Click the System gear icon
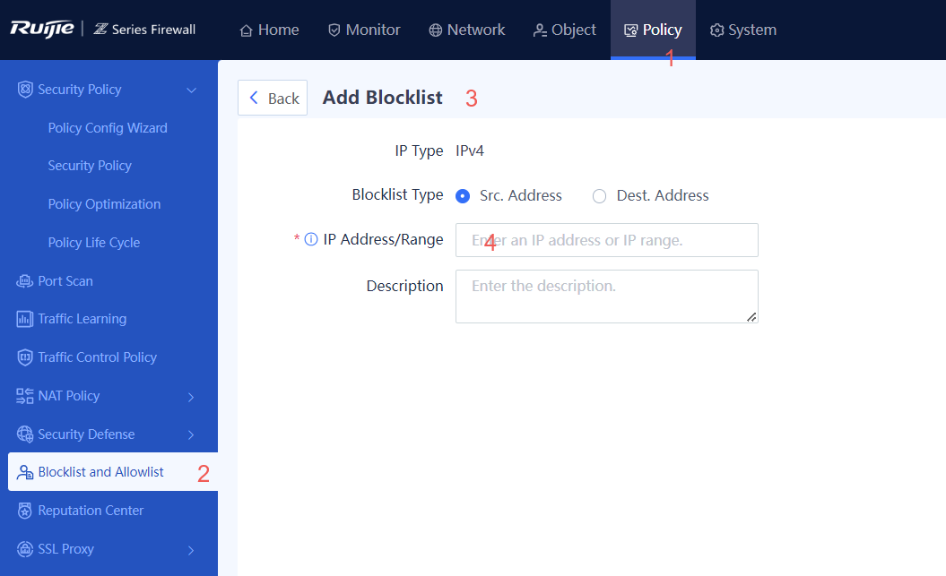This screenshot has height=576, width=946. point(716,30)
